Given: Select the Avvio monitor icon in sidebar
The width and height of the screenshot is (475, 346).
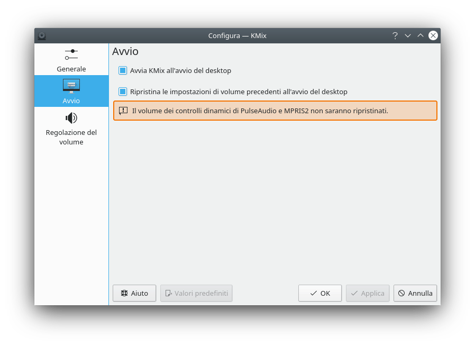Looking at the screenshot, I should tap(71, 86).
